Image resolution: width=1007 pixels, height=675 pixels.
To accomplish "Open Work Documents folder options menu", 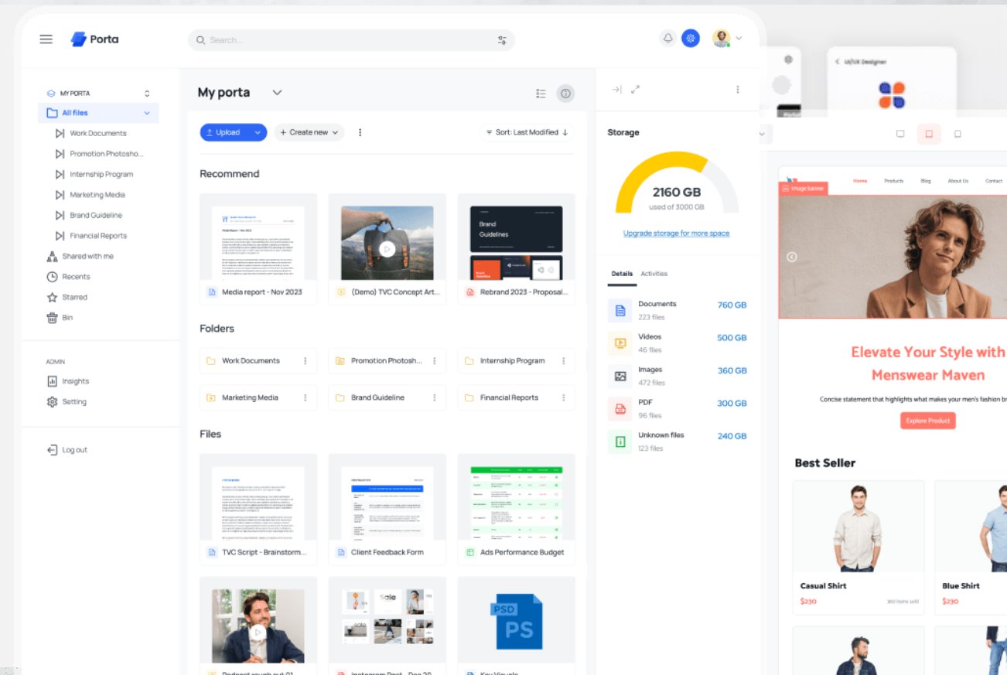I will click(306, 361).
